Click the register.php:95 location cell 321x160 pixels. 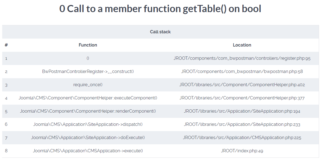point(242,58)
